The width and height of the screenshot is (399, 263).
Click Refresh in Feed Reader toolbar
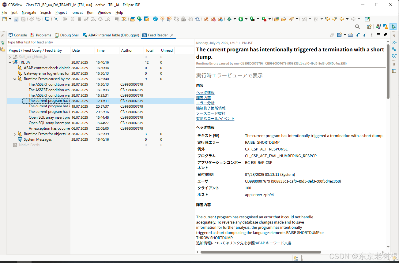(332, 35)
